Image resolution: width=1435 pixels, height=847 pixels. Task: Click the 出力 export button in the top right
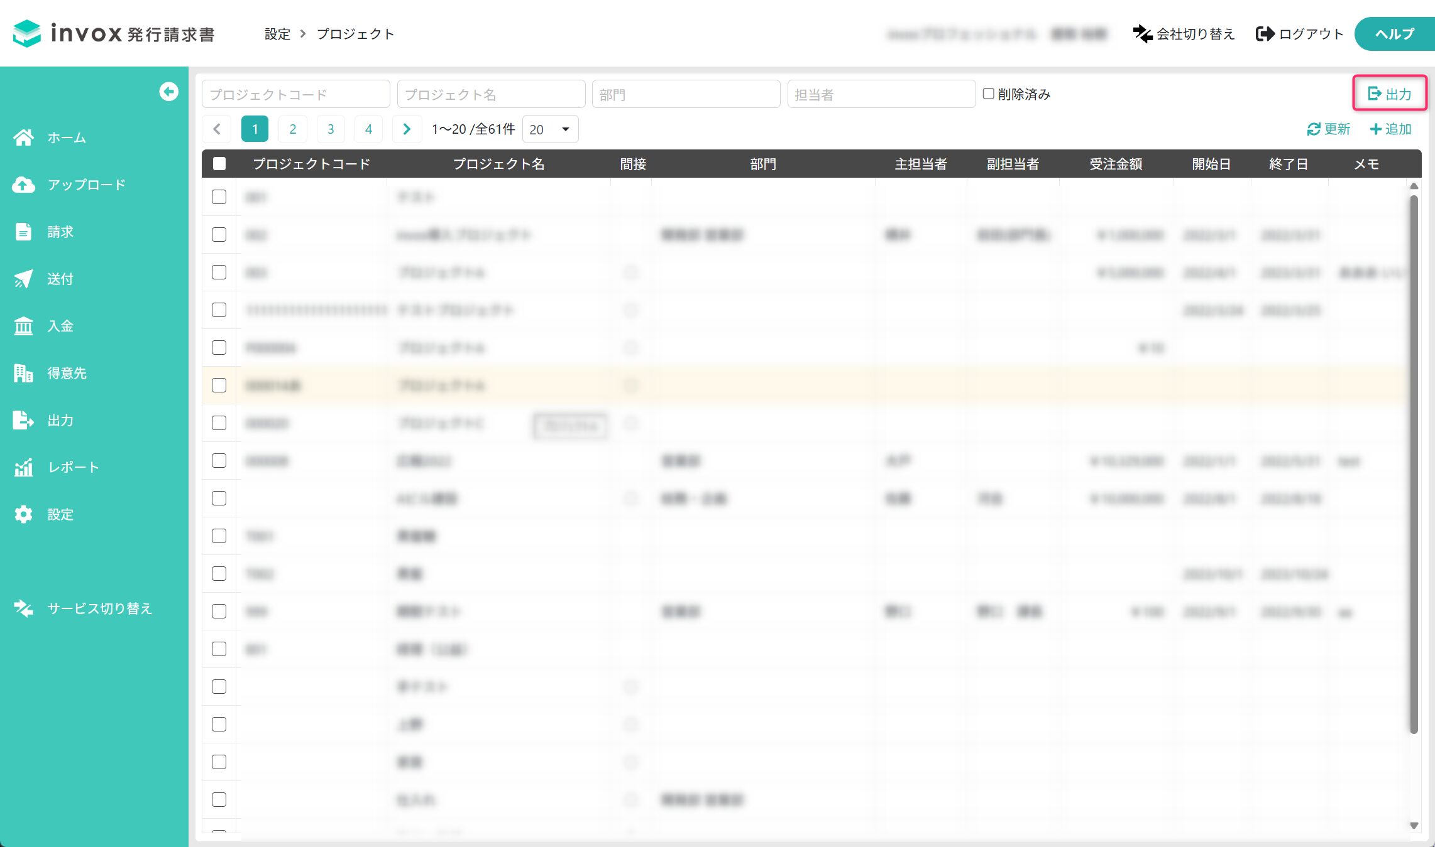pos(1390,94)
